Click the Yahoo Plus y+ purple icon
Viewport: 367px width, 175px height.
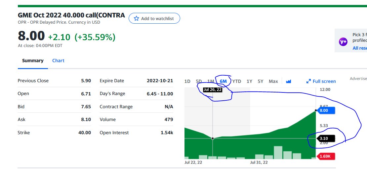point(343,42)
